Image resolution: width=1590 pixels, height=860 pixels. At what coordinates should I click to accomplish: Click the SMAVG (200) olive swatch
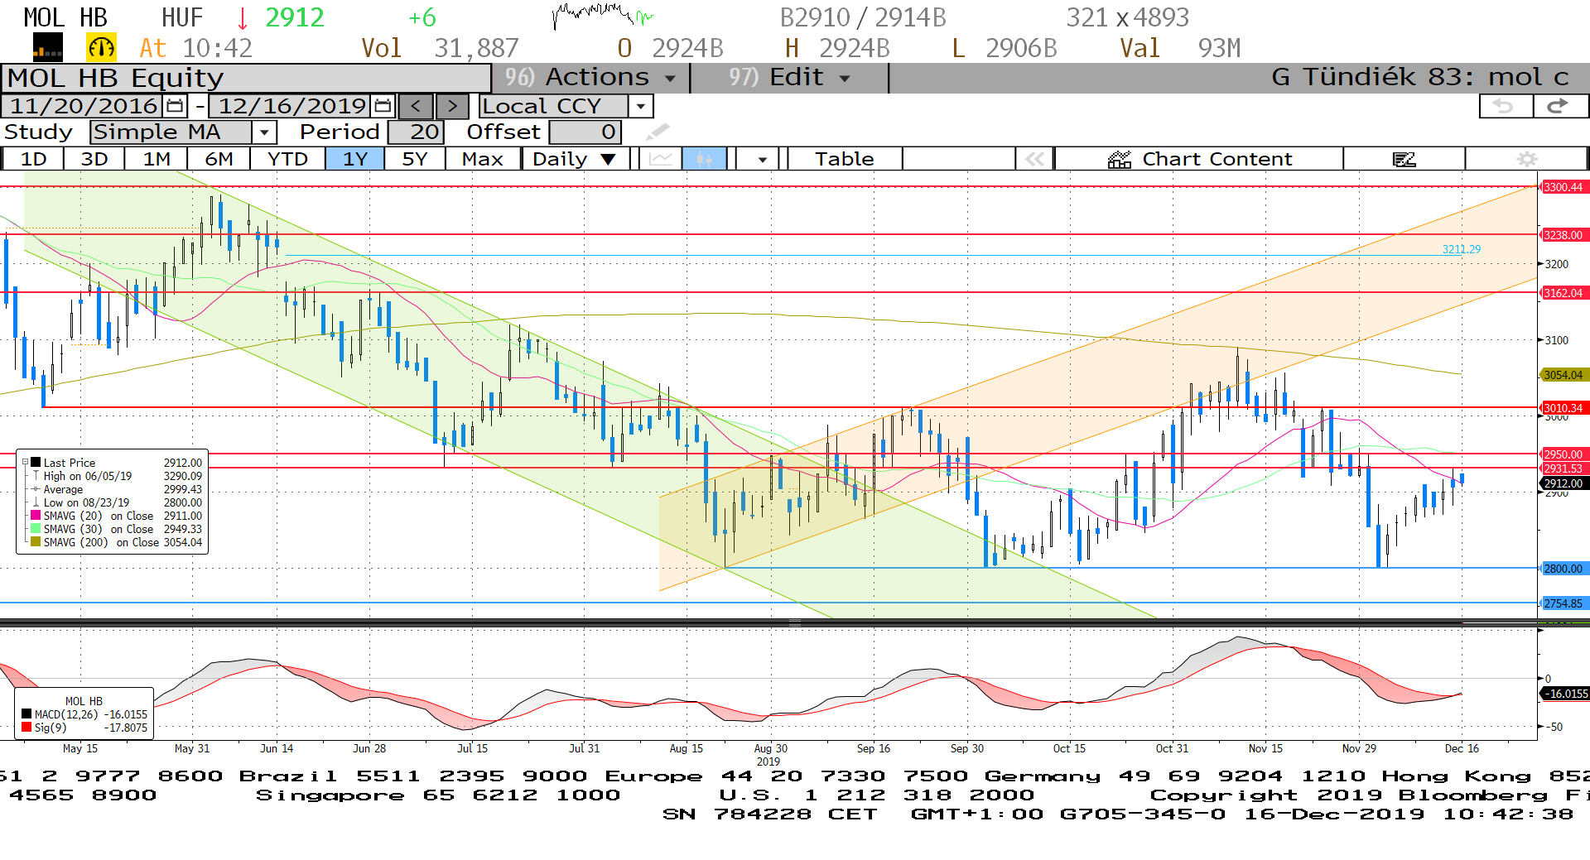point(36,542)
